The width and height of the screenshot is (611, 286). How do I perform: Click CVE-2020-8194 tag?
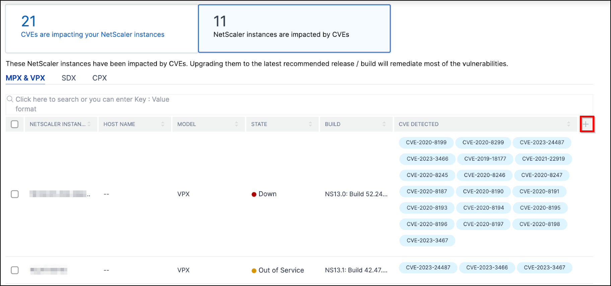click(483, 208)
